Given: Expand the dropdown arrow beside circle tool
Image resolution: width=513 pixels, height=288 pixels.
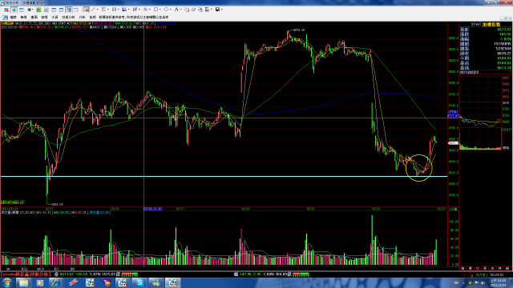Looking at the screenshot, I should click(x=171, y=10).
